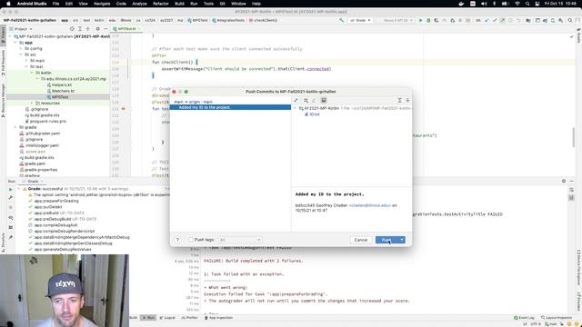
Task: Collapse the app folder in project tree
Action: point(15,43)
